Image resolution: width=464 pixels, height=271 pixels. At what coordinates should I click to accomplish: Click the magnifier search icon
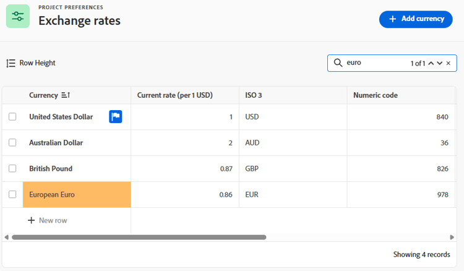[338, 62]
